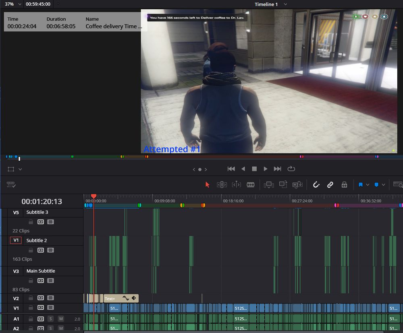This screenshot has width=403, height=333.
Task: Activate the Dynamic Trim Mode tool
Action: (x=236, y=184)
